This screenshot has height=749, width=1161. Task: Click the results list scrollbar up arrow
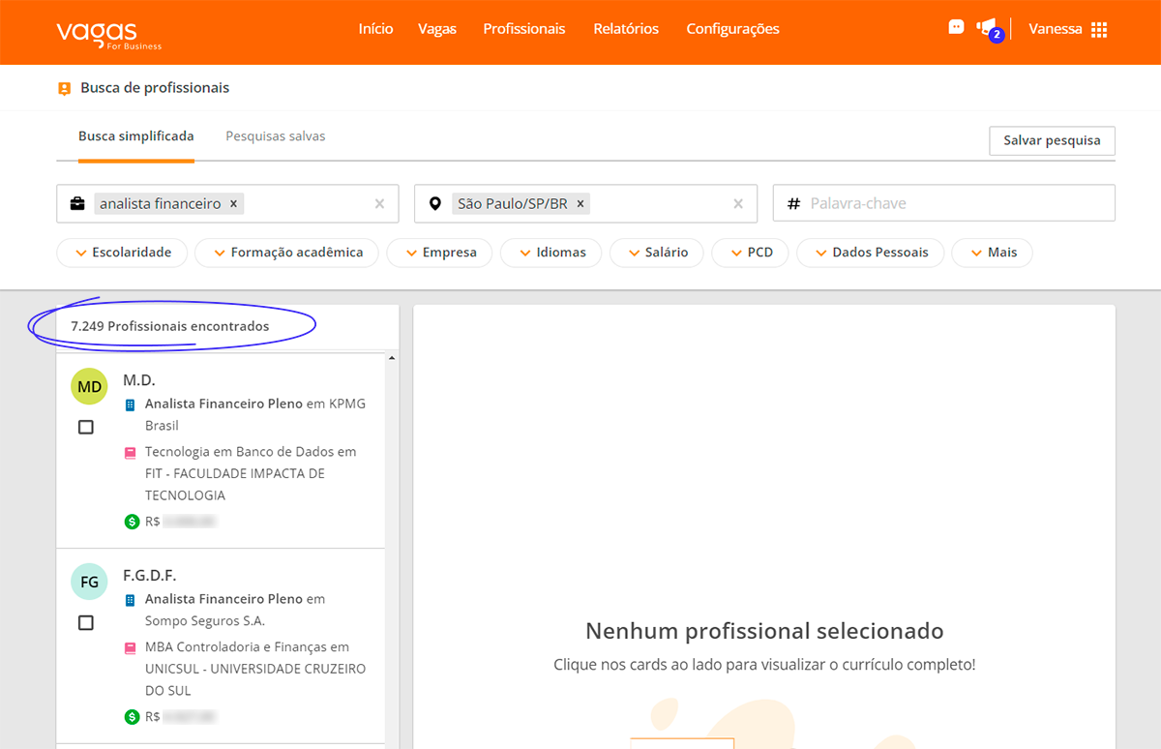tap(392, 358)
